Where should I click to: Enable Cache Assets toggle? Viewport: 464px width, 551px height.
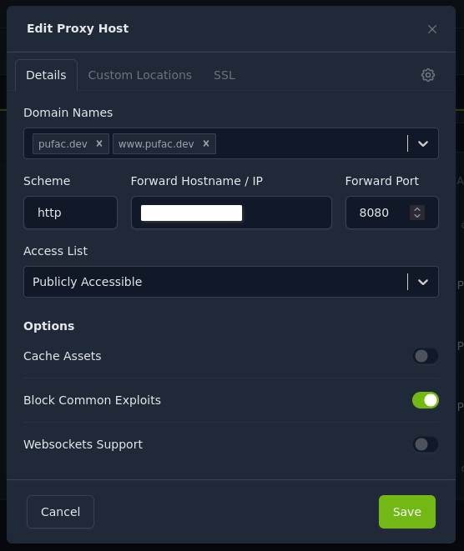[426, 356]
